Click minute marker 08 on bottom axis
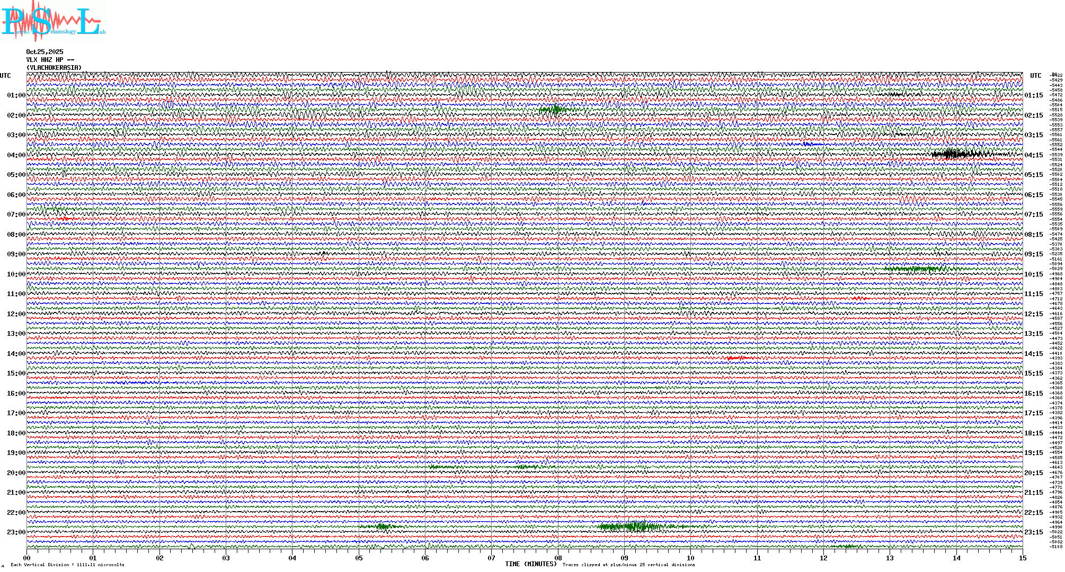This screenshot has width=1065, height=572. 558,558
